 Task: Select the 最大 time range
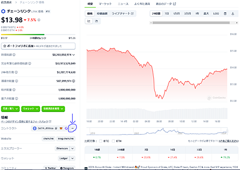pyautogui.click(x=206, y=13)
